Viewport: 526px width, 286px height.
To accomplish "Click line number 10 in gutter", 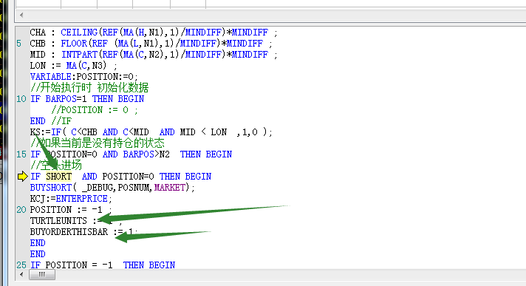I will click(x=21, y=99).
